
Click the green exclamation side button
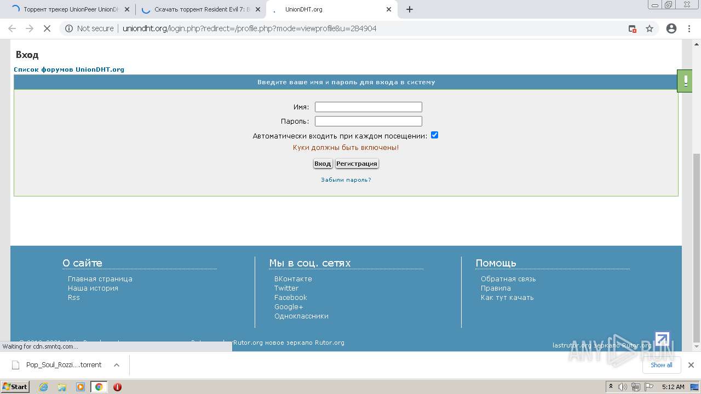(x=685, y=81)
